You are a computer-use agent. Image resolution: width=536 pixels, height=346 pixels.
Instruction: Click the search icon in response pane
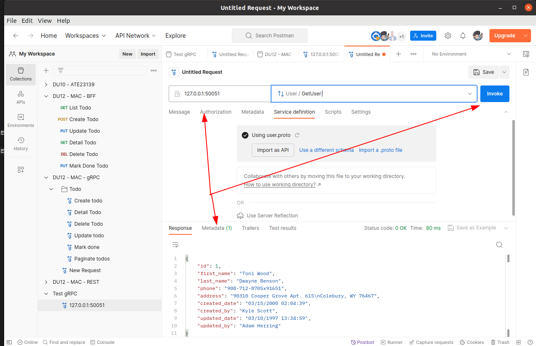[x=499, y=245]
